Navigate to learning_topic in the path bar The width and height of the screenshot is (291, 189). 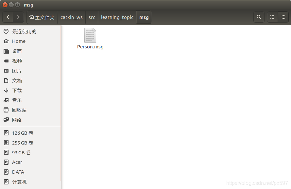(x=117, y=17)
